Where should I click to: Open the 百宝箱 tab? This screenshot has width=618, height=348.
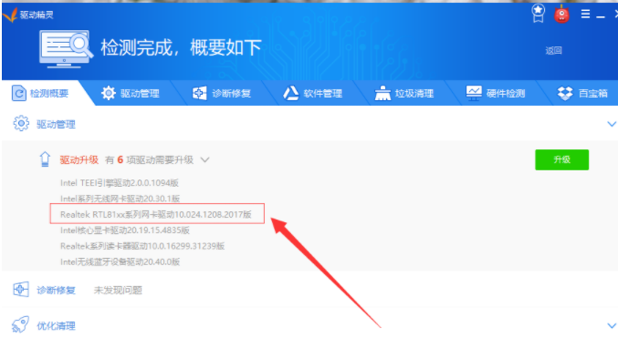pyautogui.click(x=583, y=93)
